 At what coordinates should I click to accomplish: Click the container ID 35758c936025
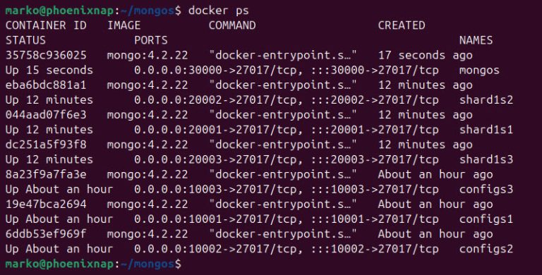[x=46, y=55]
